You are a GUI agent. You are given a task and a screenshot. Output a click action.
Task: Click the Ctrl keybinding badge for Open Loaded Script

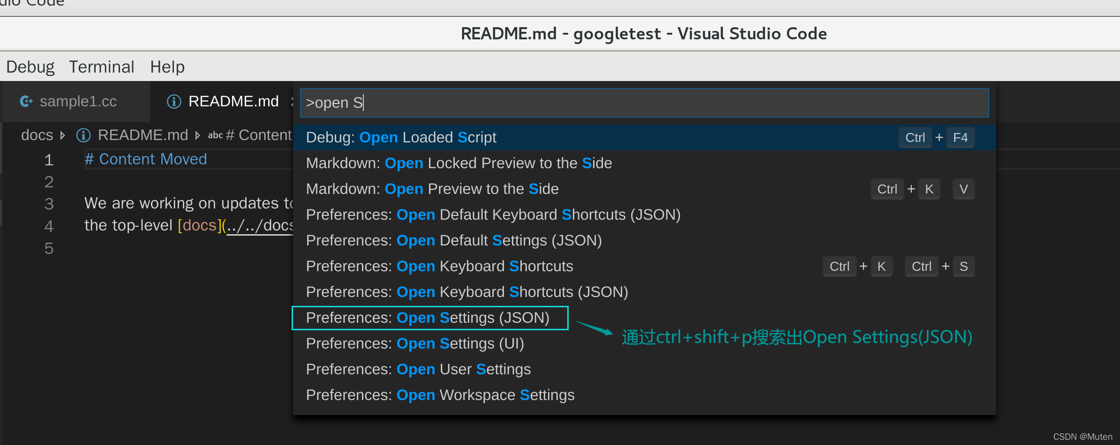click(915, 138)
